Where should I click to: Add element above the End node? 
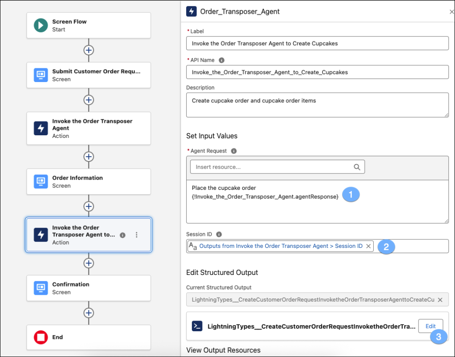click(x=89, y=313)
